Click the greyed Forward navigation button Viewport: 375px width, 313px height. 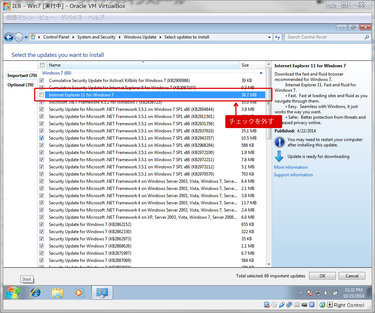click(19, 37)
